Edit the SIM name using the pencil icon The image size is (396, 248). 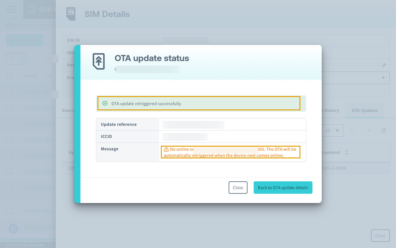click(x=384, y=65)
